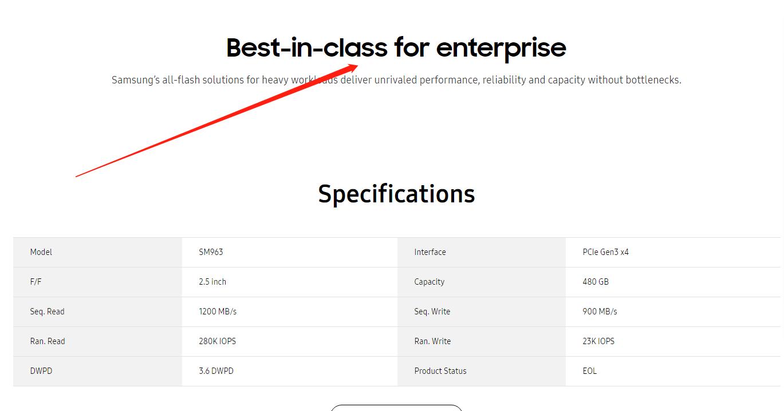Click the "900 MB/s" sequential write value
Image resolution: width=784 pixels, height=411 pixels.
(600, 312)
